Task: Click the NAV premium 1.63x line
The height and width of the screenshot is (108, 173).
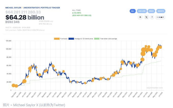Action: [x=25, y=30]
